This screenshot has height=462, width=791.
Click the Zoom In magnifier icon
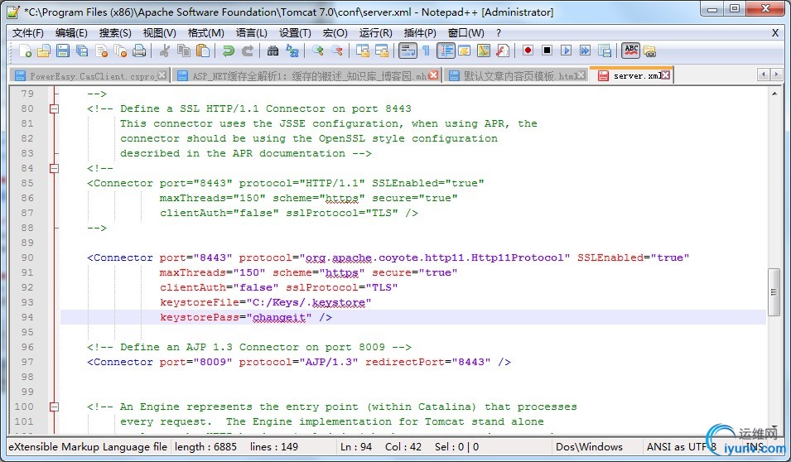point(318,51)
